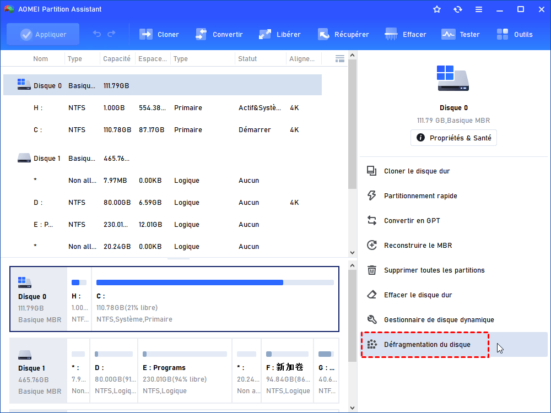The image size is (551, 413).
Task: Click Effacer le disque dur
Action: 418,295
